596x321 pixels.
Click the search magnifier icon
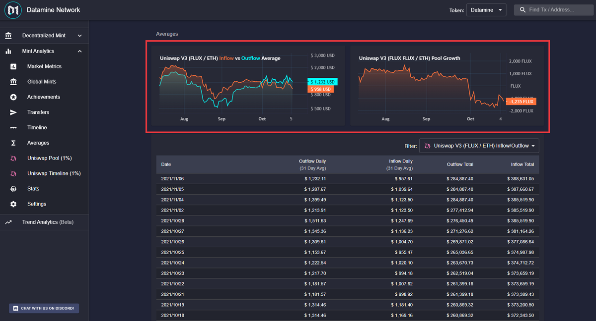(x=523, y=10)
